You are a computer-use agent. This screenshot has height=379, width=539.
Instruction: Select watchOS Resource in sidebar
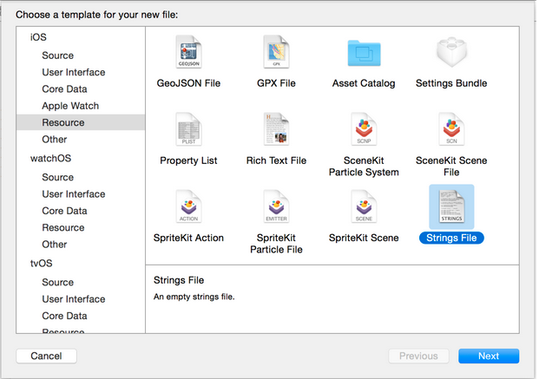click(x=63, y=227)
